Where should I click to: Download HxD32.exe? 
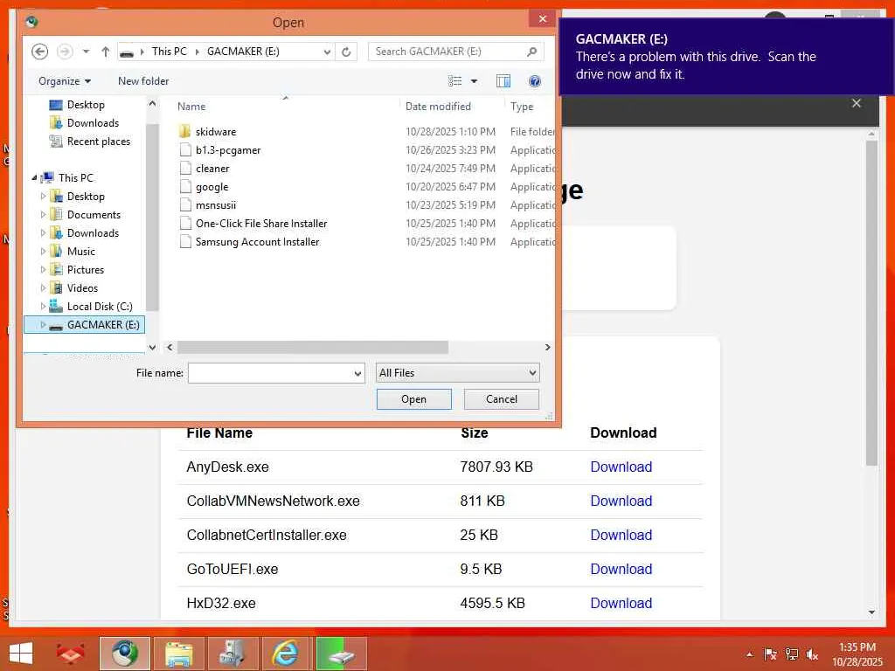(621, 603)
